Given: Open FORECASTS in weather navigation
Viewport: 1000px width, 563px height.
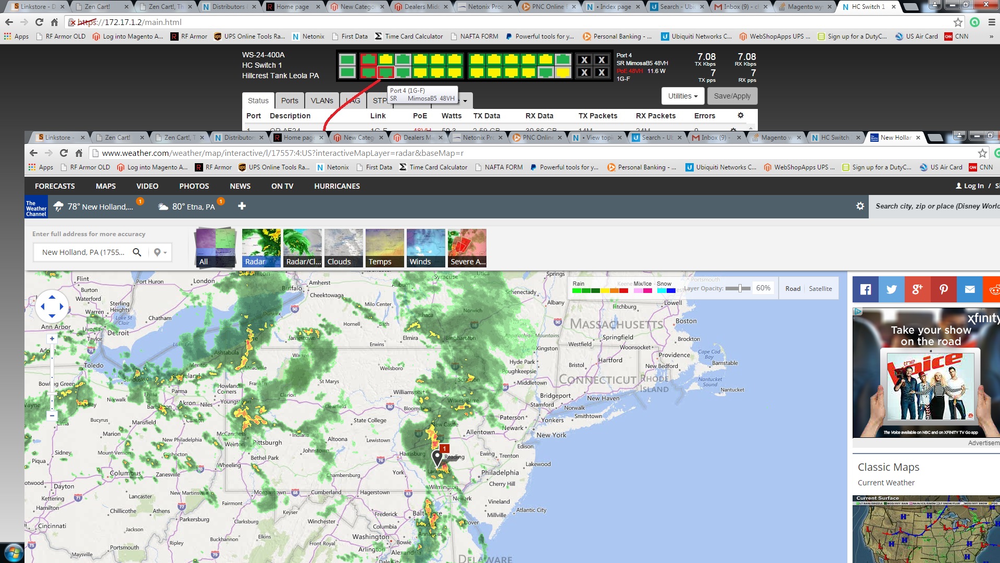Looking at the screenshot, I should coord(55,186).
